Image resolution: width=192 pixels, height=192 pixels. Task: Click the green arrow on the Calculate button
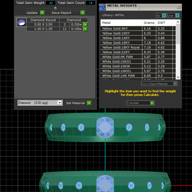click(152, 103)
